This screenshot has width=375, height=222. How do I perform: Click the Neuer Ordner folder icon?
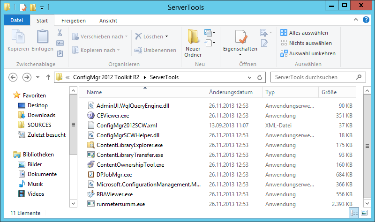coord(193,37)
